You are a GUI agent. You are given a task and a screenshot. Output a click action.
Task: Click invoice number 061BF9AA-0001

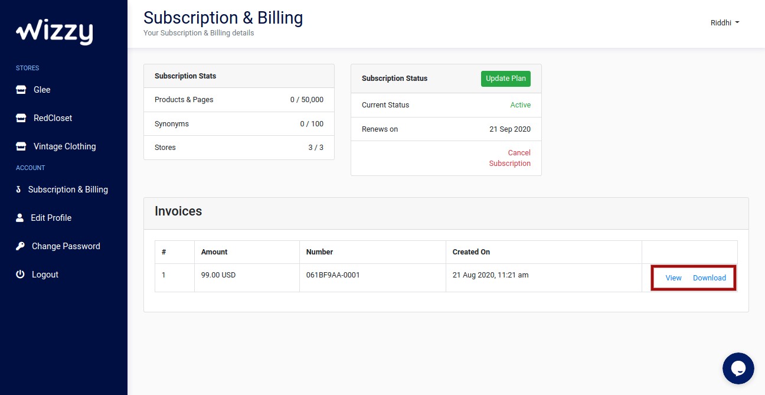point(333,275)
